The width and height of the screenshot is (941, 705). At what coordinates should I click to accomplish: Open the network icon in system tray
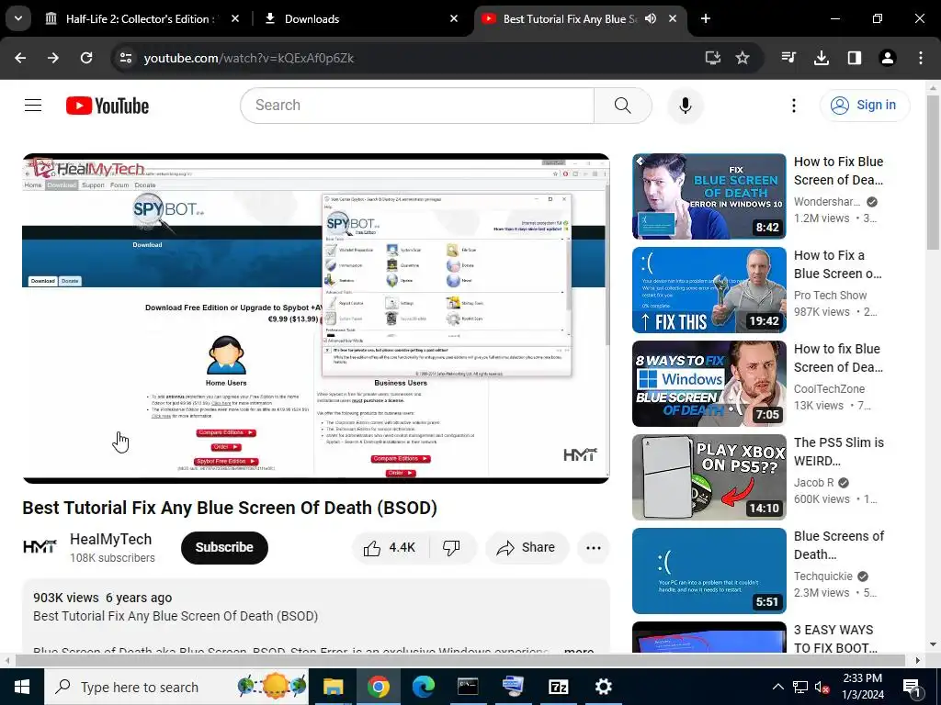click(800, 687)
